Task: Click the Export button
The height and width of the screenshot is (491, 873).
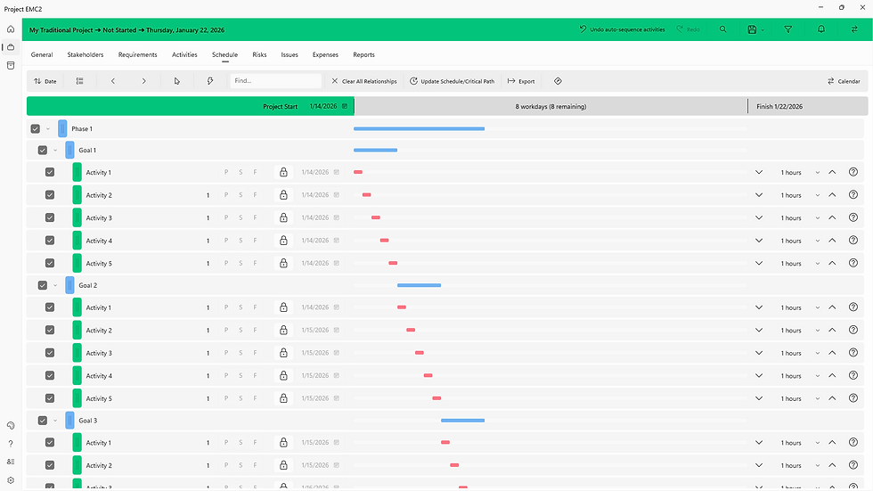Action: coord(521,81)
